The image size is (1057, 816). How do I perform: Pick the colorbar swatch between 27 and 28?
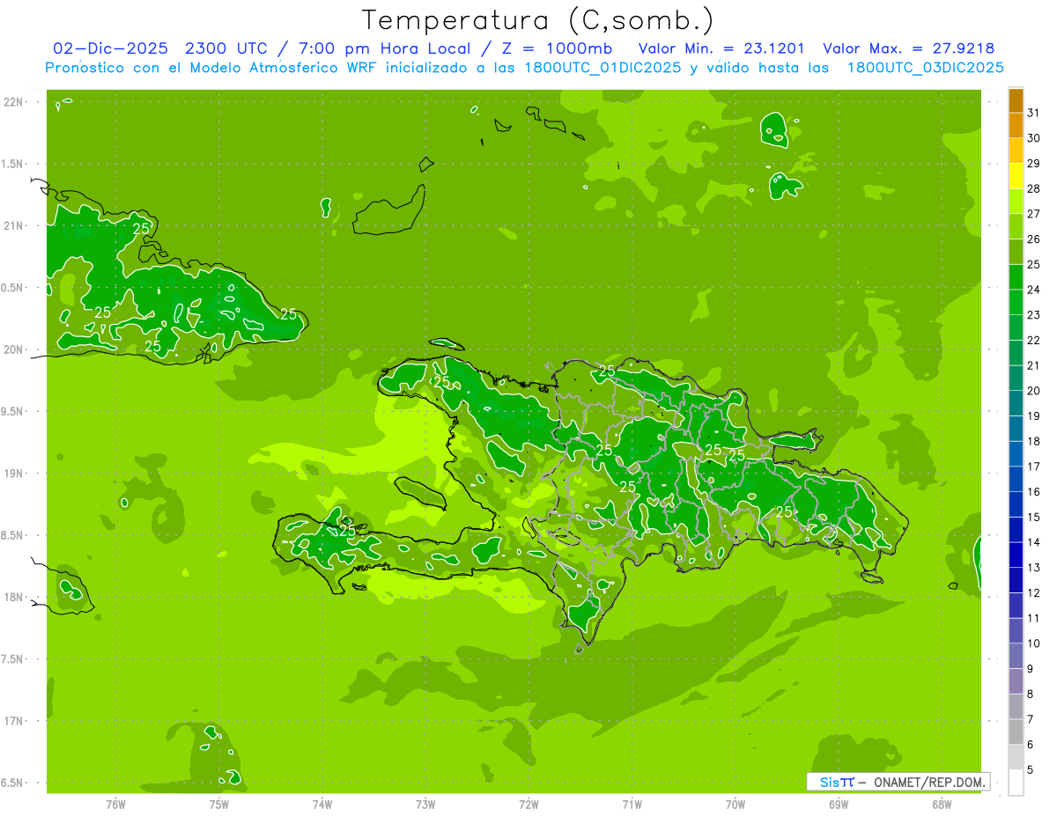coord(1016,201)
